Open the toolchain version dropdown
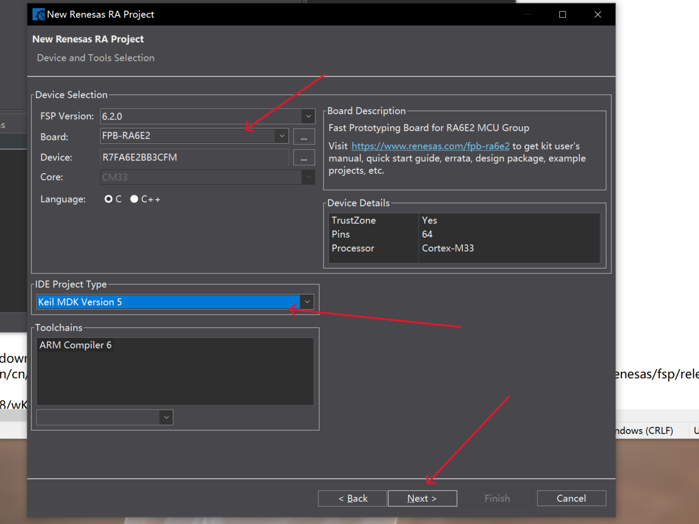Screen dimensions: 699x524 [166, 418]
